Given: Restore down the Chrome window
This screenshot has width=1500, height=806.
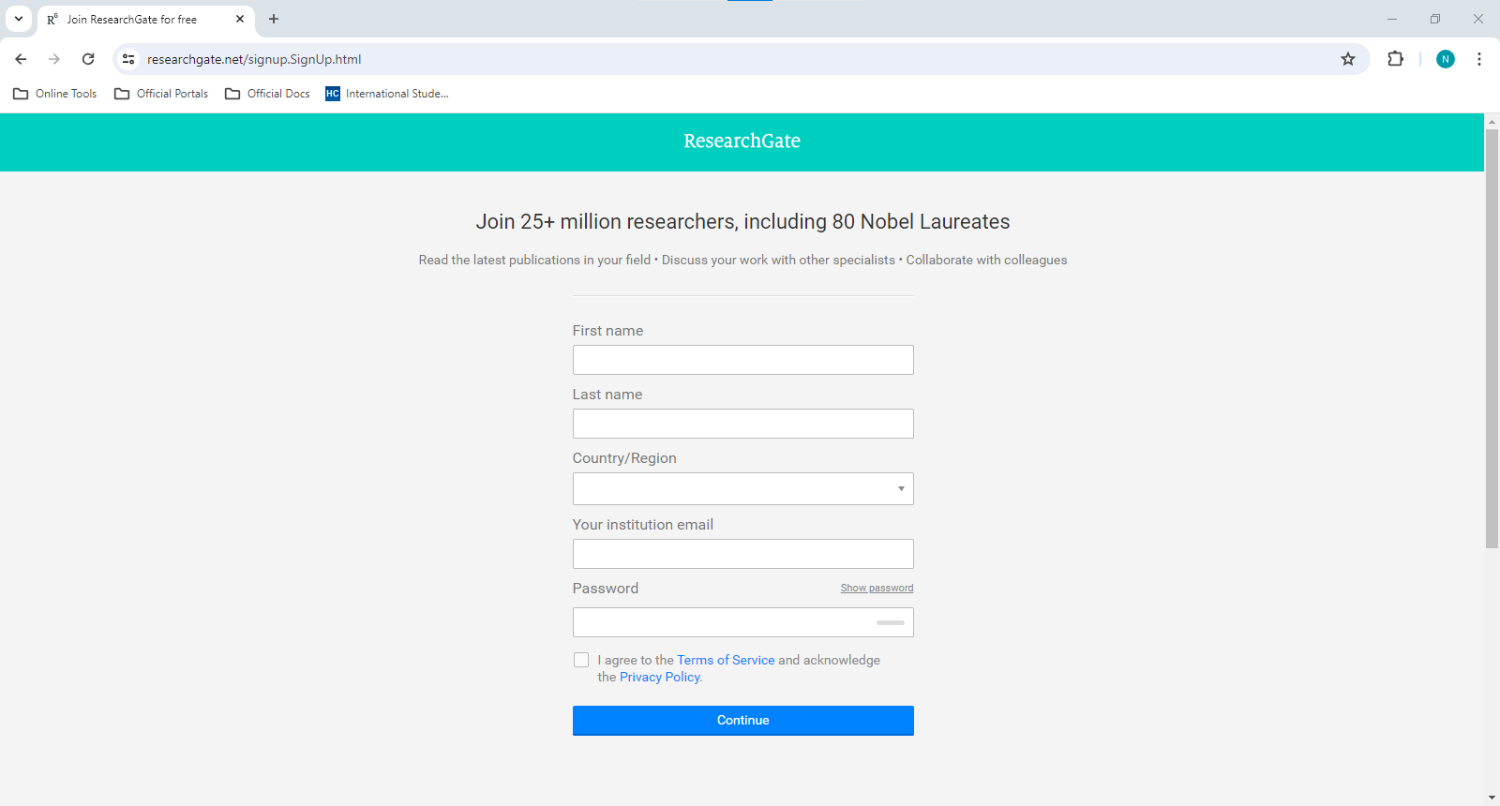Looking at the screenshot, I should point(1435,19).
